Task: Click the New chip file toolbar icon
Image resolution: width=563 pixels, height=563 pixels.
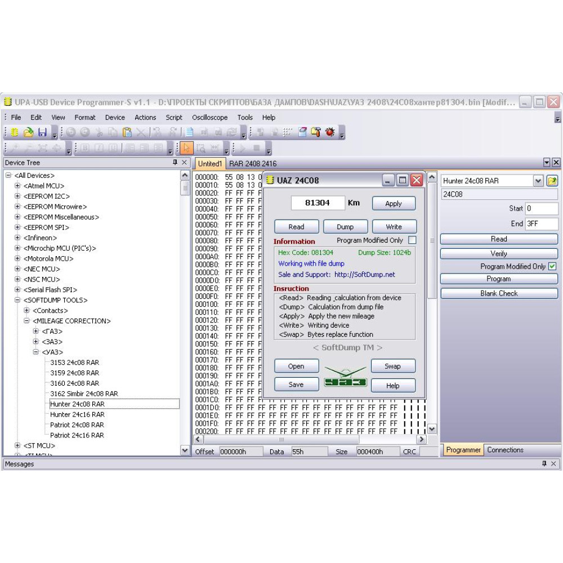Action: 15,132
